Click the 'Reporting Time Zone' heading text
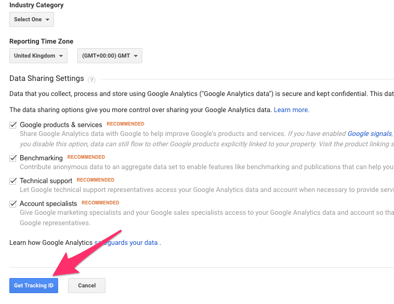 pos(41,42)
